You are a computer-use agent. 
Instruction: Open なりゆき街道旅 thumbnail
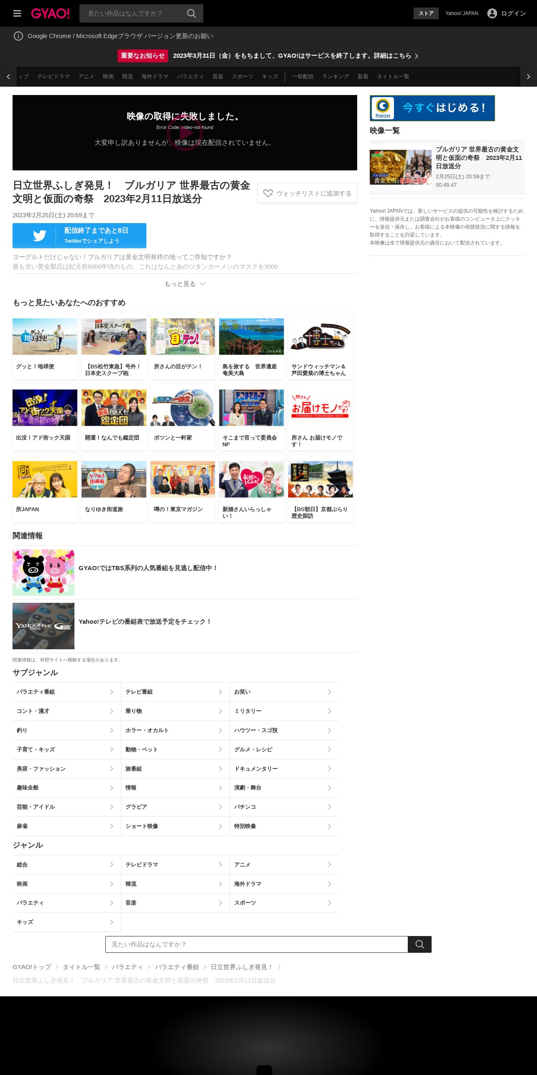pyautogui.click(x=114, y=479)
